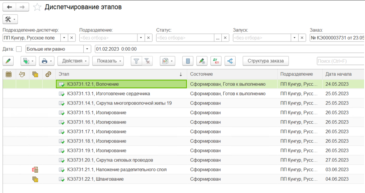Click start date 04.06.2023 cell
Image resolution: width=365 pixels, height=193 pixels.
tap(343, 179)
